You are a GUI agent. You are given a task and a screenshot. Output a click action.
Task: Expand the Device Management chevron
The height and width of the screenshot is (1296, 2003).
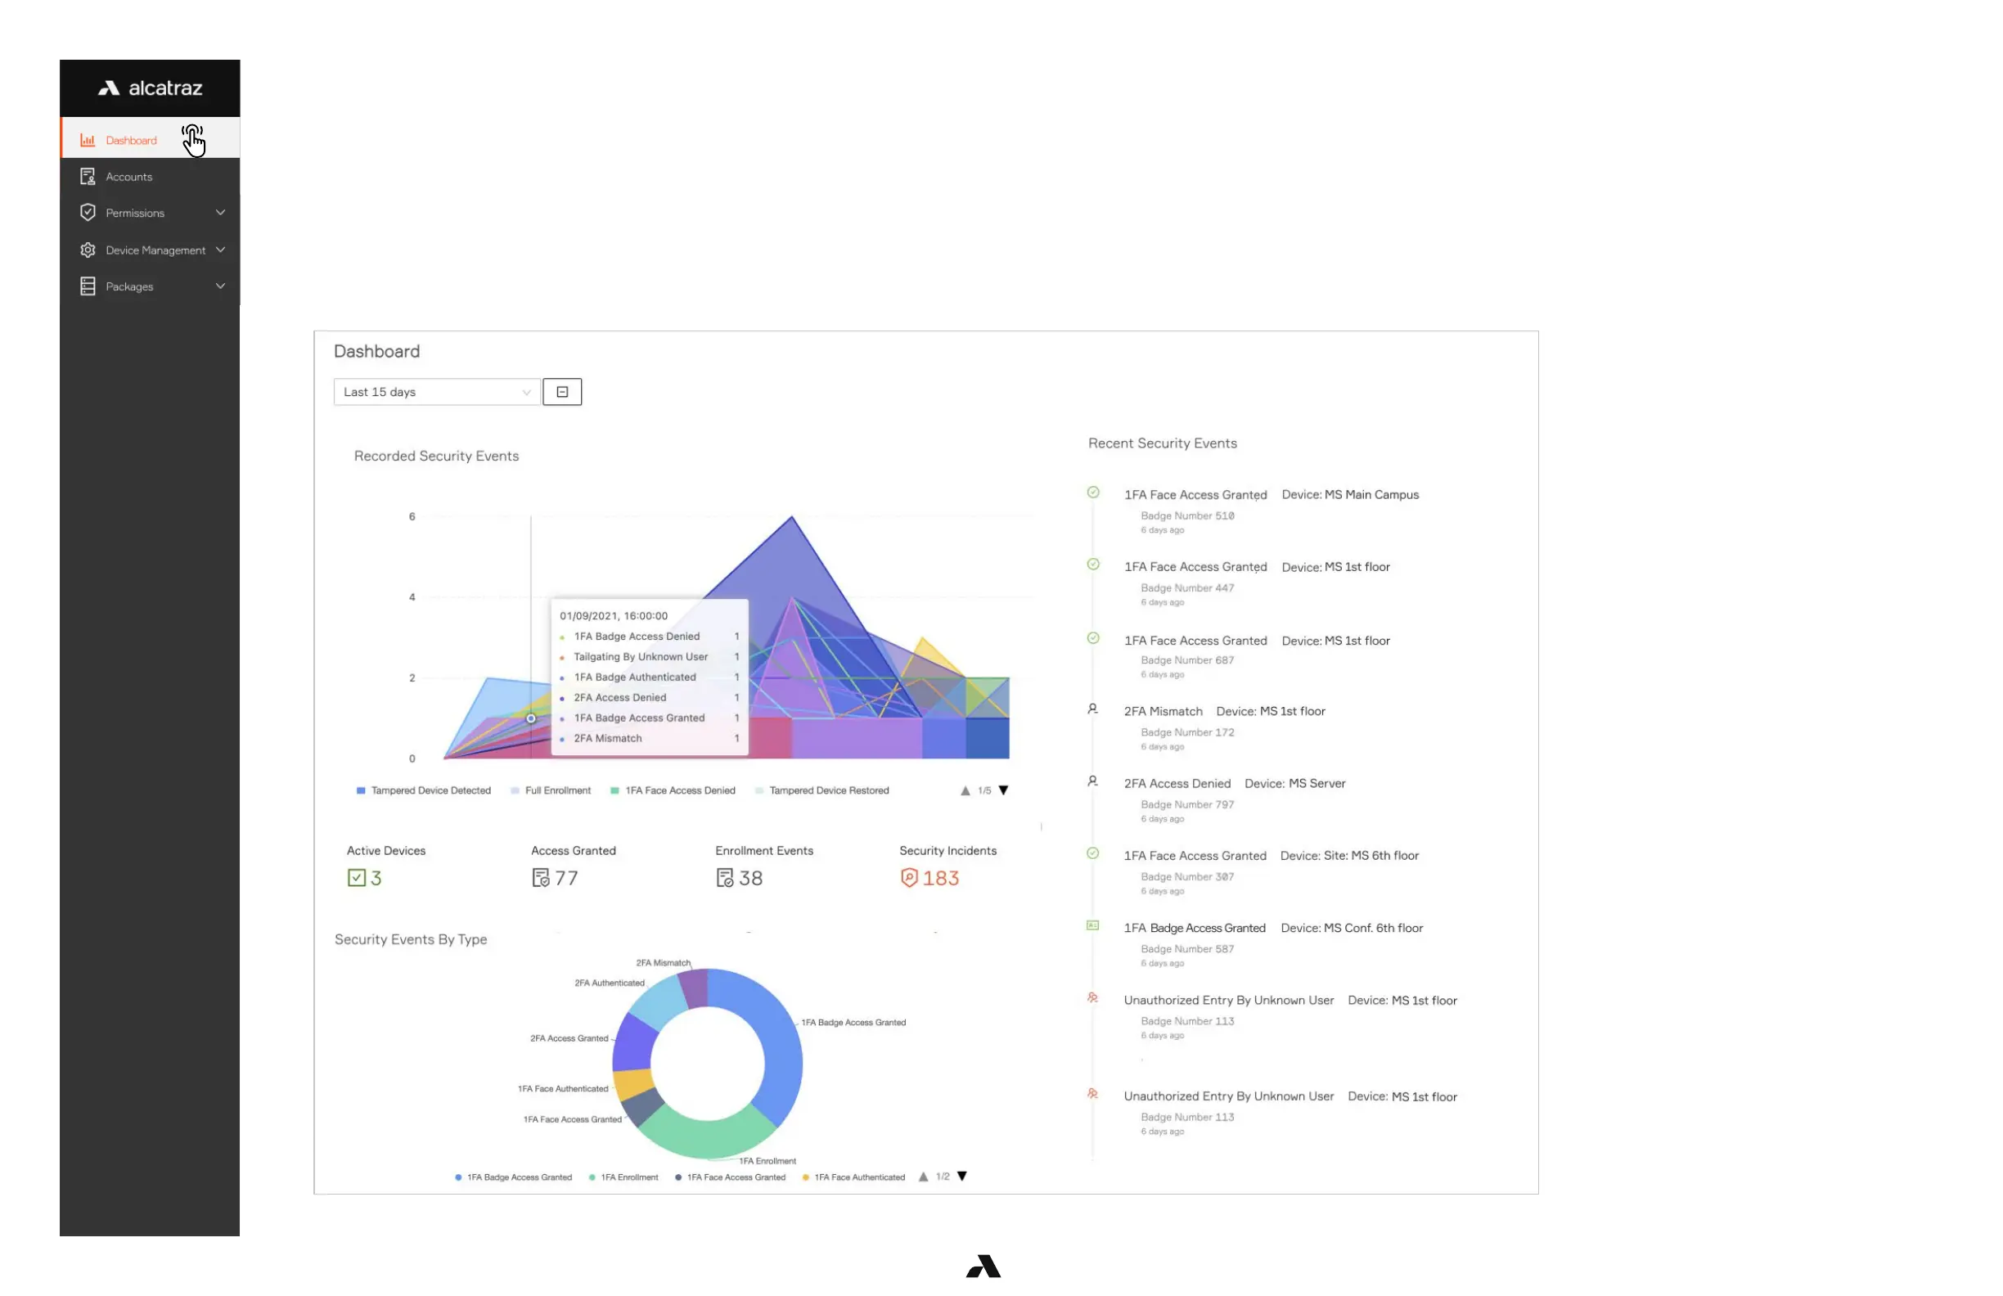pyautogui.click(x=220, y=250)
